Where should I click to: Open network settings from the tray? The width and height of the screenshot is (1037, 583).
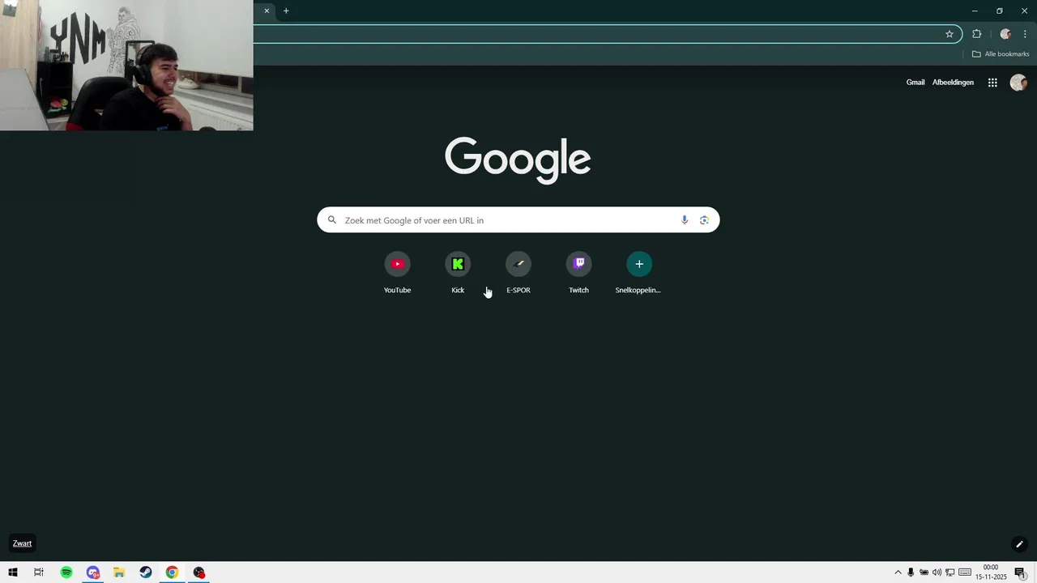pos(950,572)
